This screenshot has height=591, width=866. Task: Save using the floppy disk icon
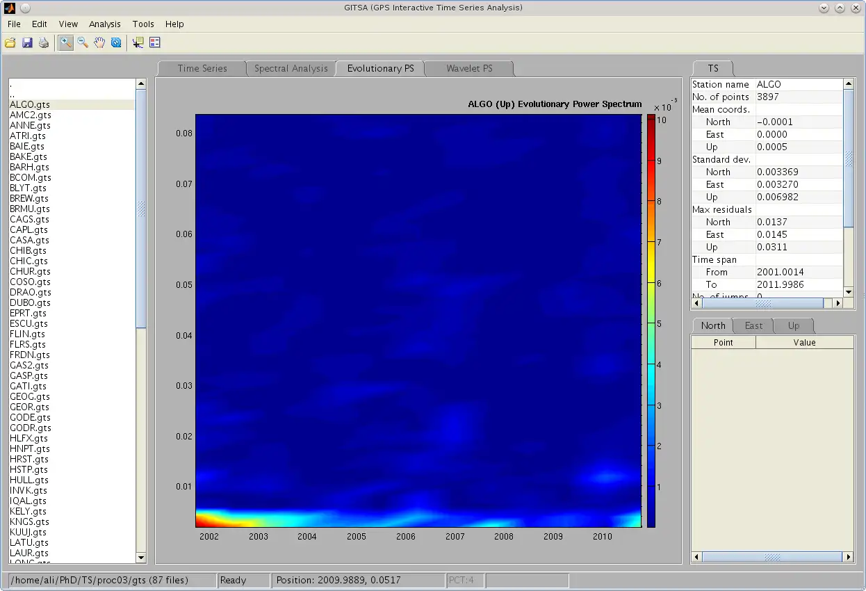(27, 43)
